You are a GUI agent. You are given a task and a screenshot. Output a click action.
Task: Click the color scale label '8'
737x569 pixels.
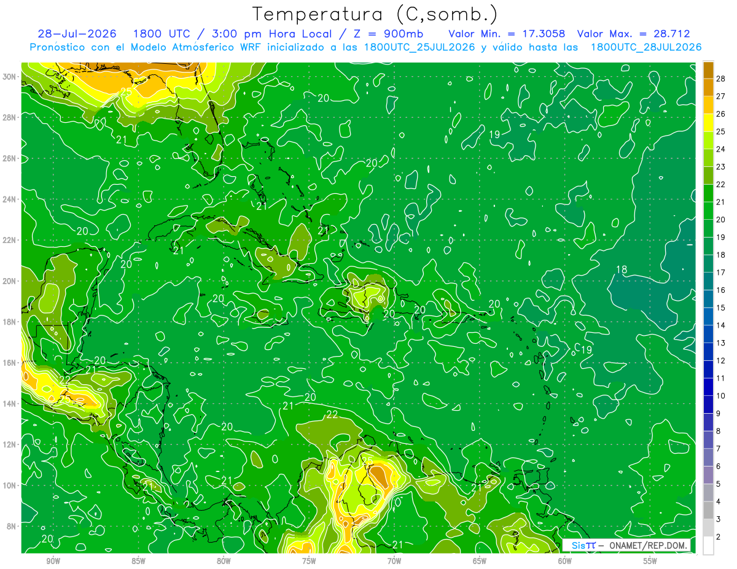(x=719, y=431)
